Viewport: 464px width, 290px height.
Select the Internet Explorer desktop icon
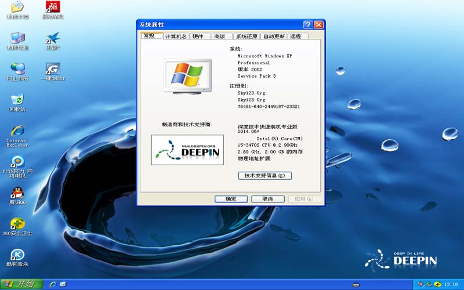pos(17,136)
